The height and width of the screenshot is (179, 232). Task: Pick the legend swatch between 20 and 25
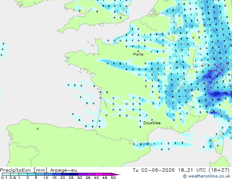(66, 174)
